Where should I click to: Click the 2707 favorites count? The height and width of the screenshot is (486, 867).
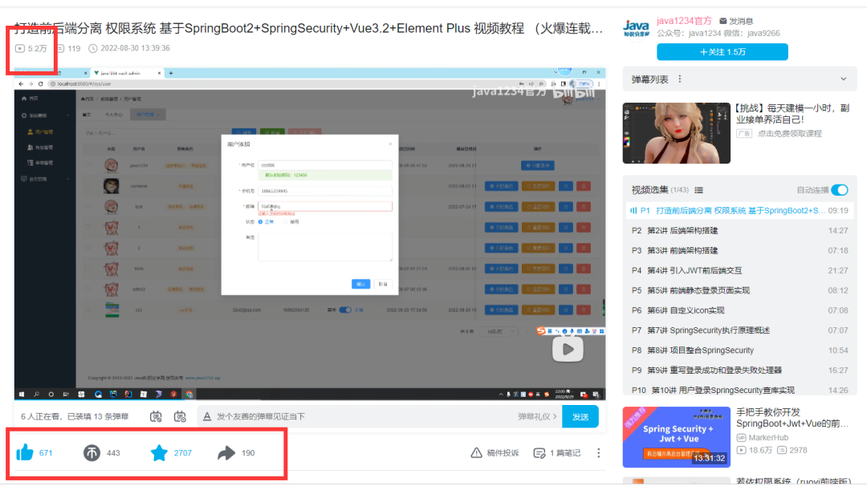pyautogui.click(x=183, y=453)
